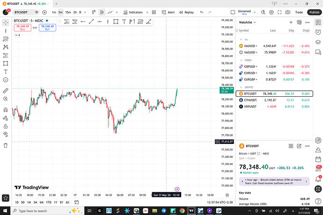323x215 pixels.
Task: Hide all drawings with eye icon
Action: coord(6,134)
